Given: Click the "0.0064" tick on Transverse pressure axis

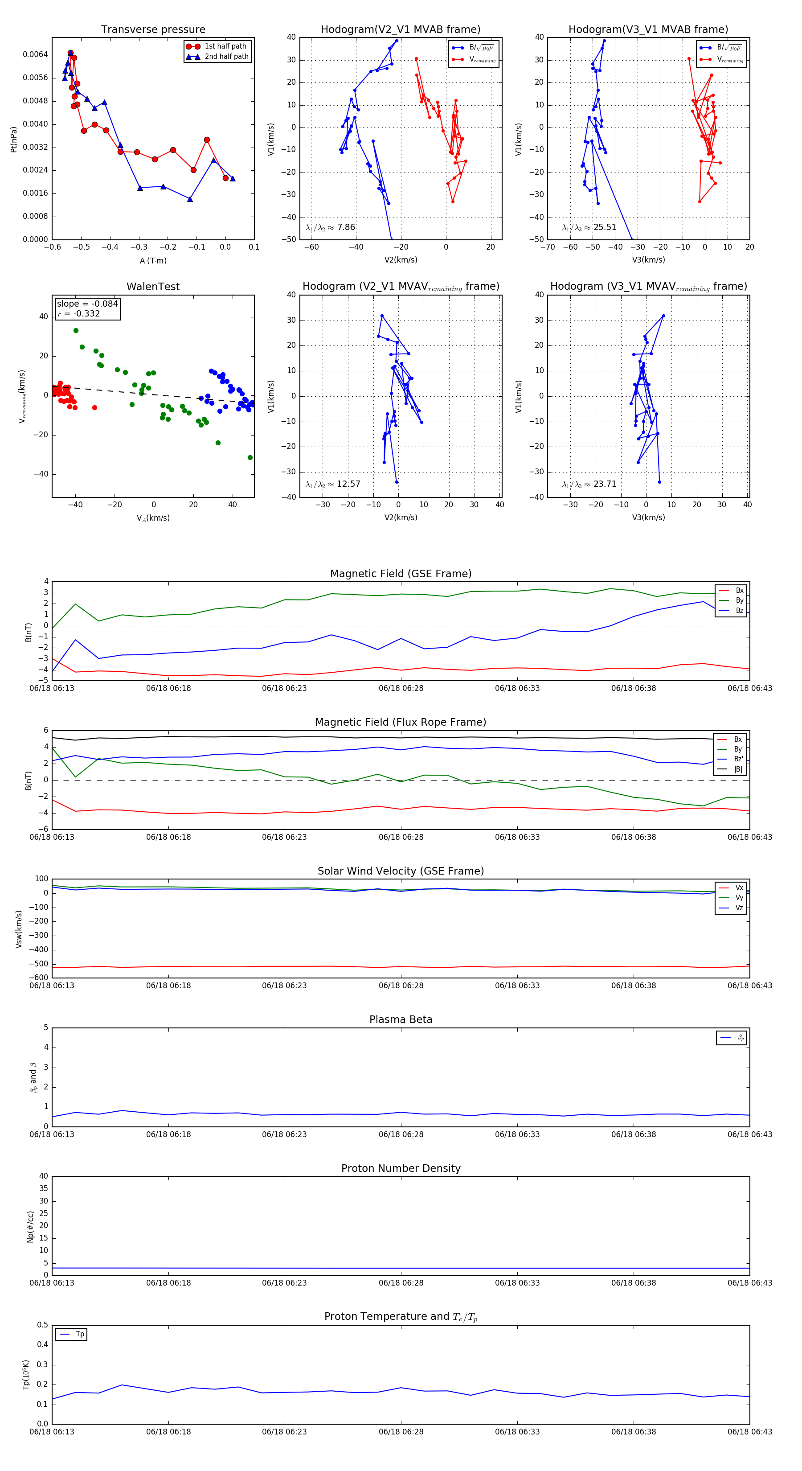Looking at the screenshot, I should [35, 55].
